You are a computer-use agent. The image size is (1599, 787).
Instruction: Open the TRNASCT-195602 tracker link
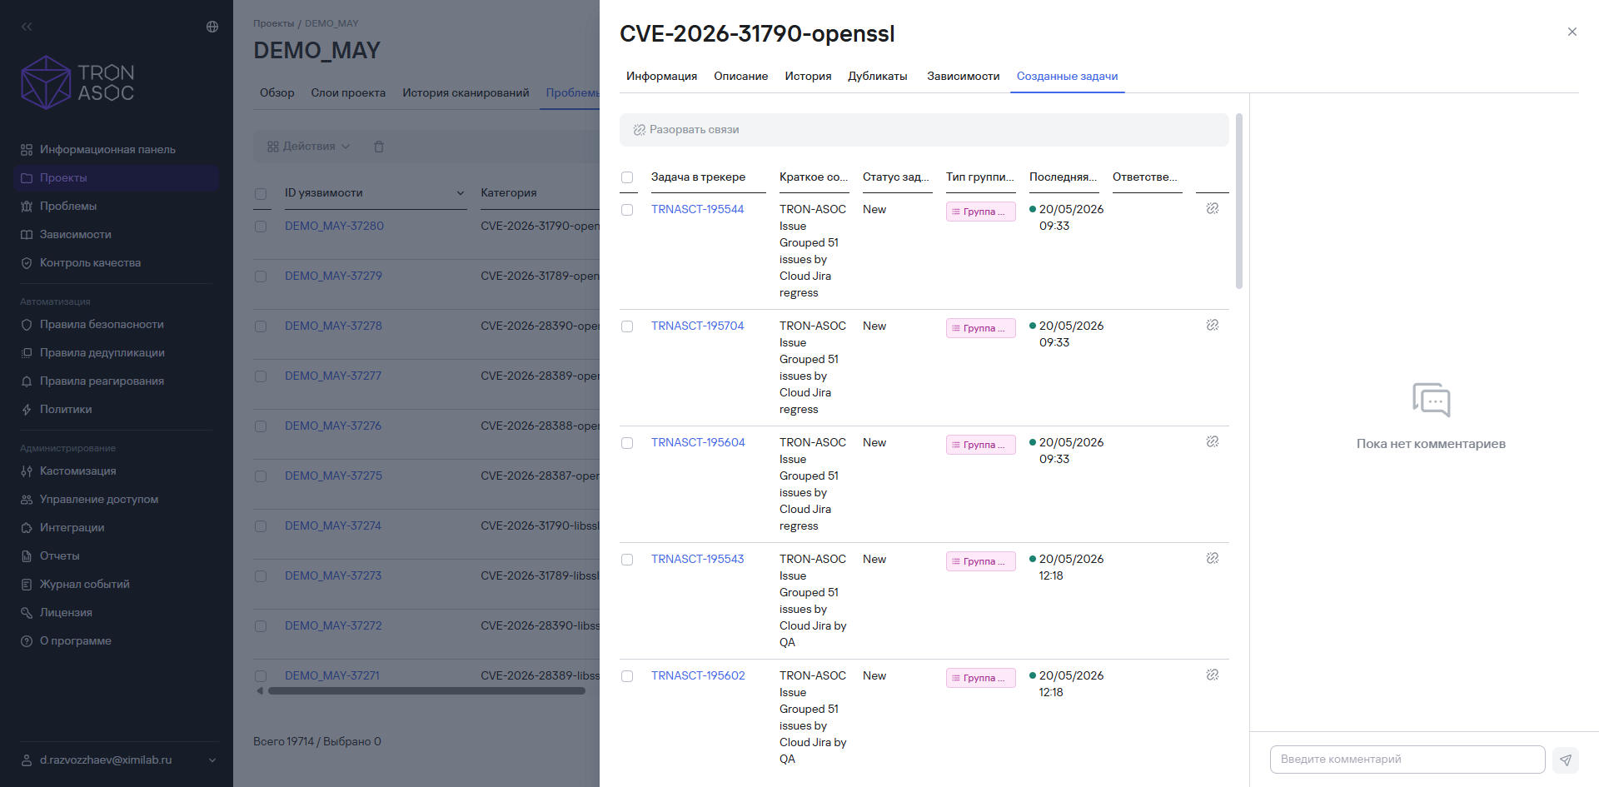698,675
